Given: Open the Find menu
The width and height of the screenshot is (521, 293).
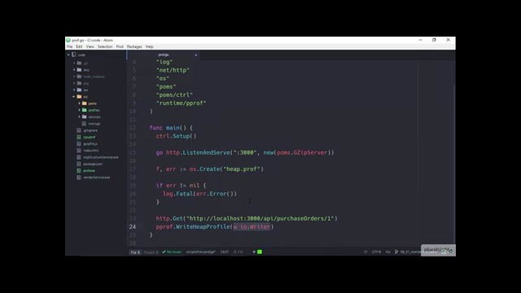Looking at the screenshot, I should pyautogui.click(x=120, y=47).
